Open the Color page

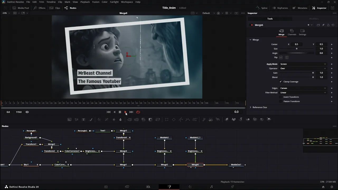[x=190, y=187]
